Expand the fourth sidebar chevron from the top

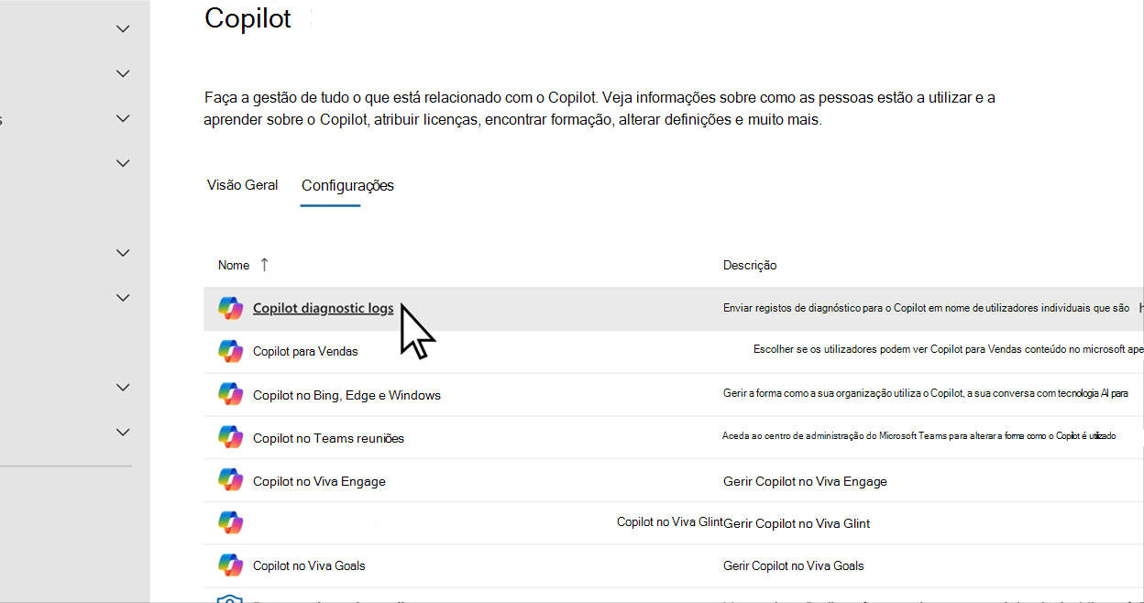(123, 163)
